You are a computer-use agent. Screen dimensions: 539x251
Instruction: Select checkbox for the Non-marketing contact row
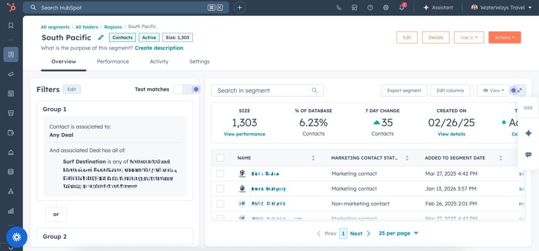click(220, 204)
